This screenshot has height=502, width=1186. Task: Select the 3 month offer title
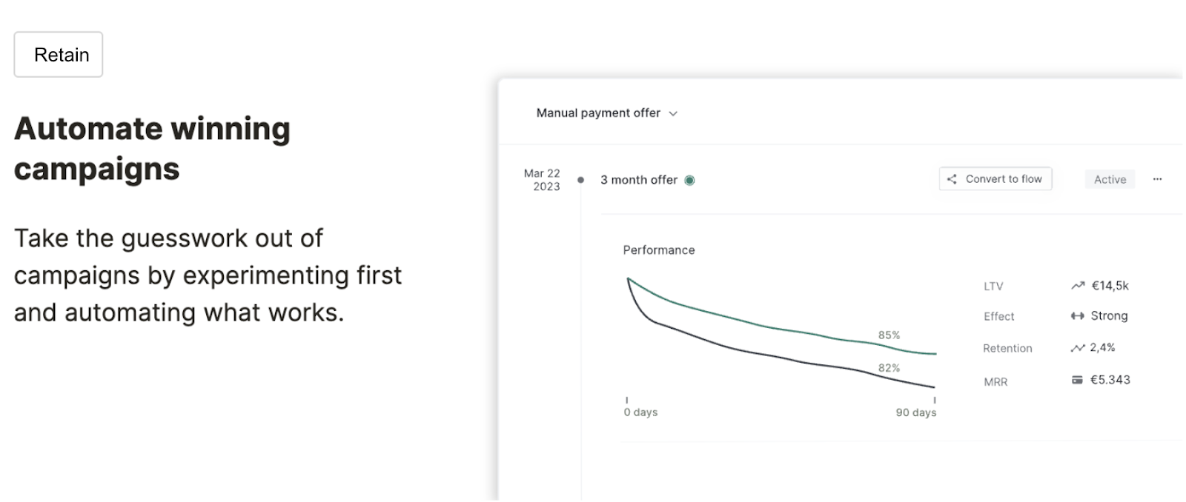pyautogui.click(x=639, y=180)
